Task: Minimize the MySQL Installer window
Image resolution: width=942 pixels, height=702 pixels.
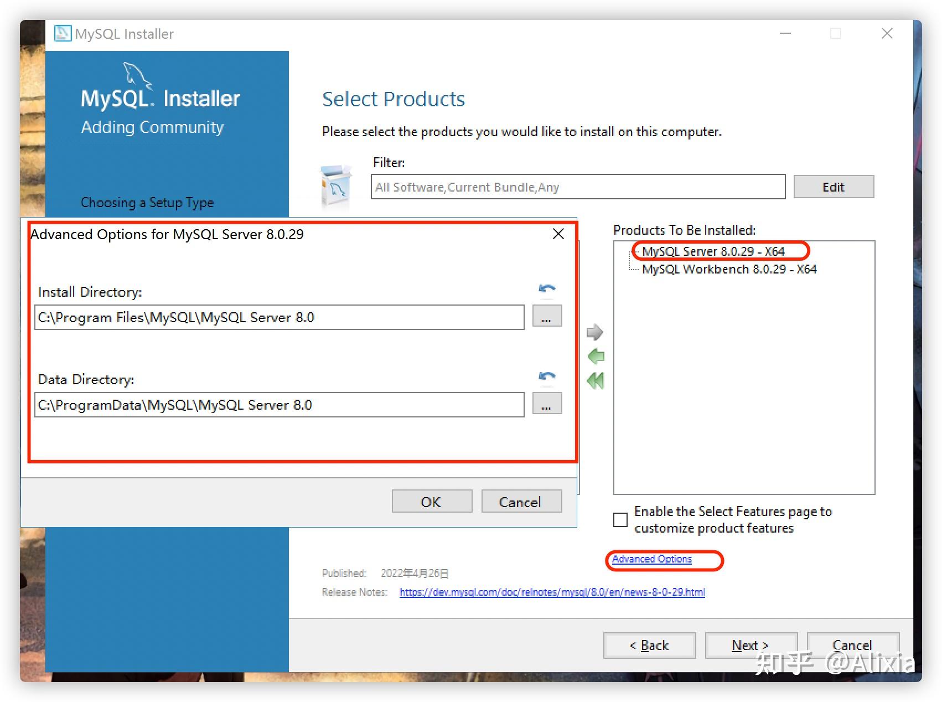Action: click(785, 33)
